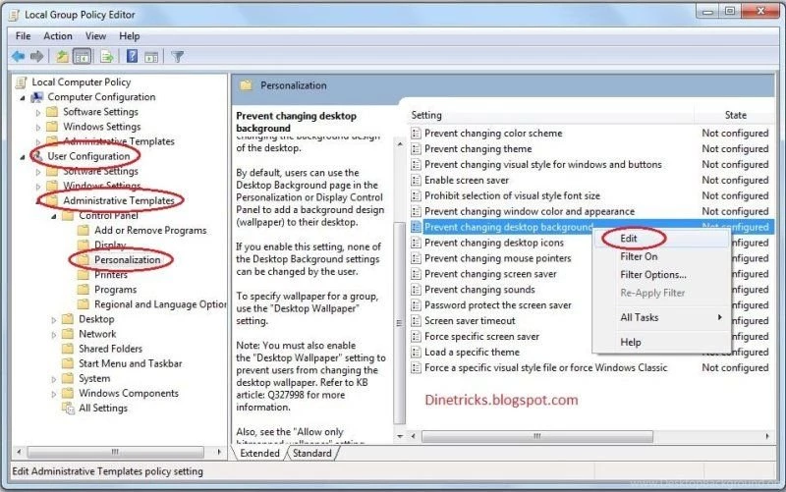Collapse the User Configuration node

click(23, 157)
